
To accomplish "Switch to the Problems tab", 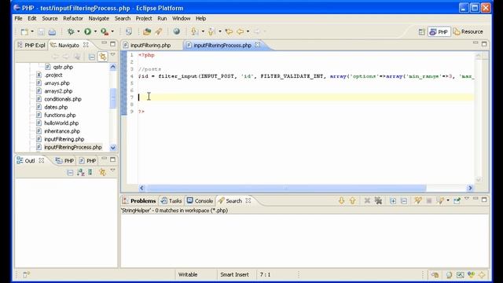I will click(140, 201).
